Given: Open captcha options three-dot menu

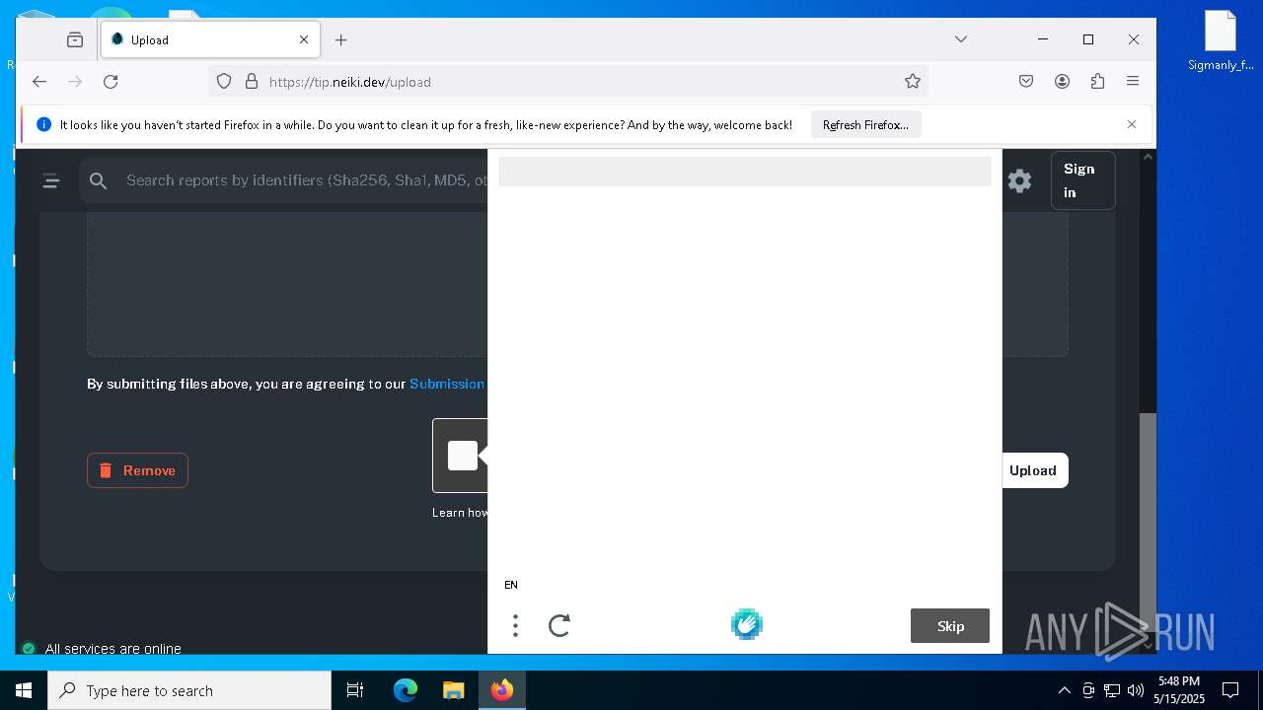Looking at the screenshot, I should point(515,625).
